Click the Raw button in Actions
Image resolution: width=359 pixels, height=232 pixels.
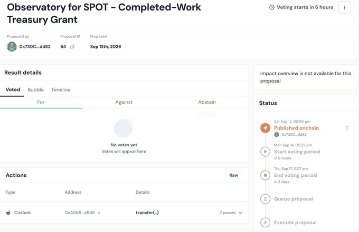click(x=233, y=175)
